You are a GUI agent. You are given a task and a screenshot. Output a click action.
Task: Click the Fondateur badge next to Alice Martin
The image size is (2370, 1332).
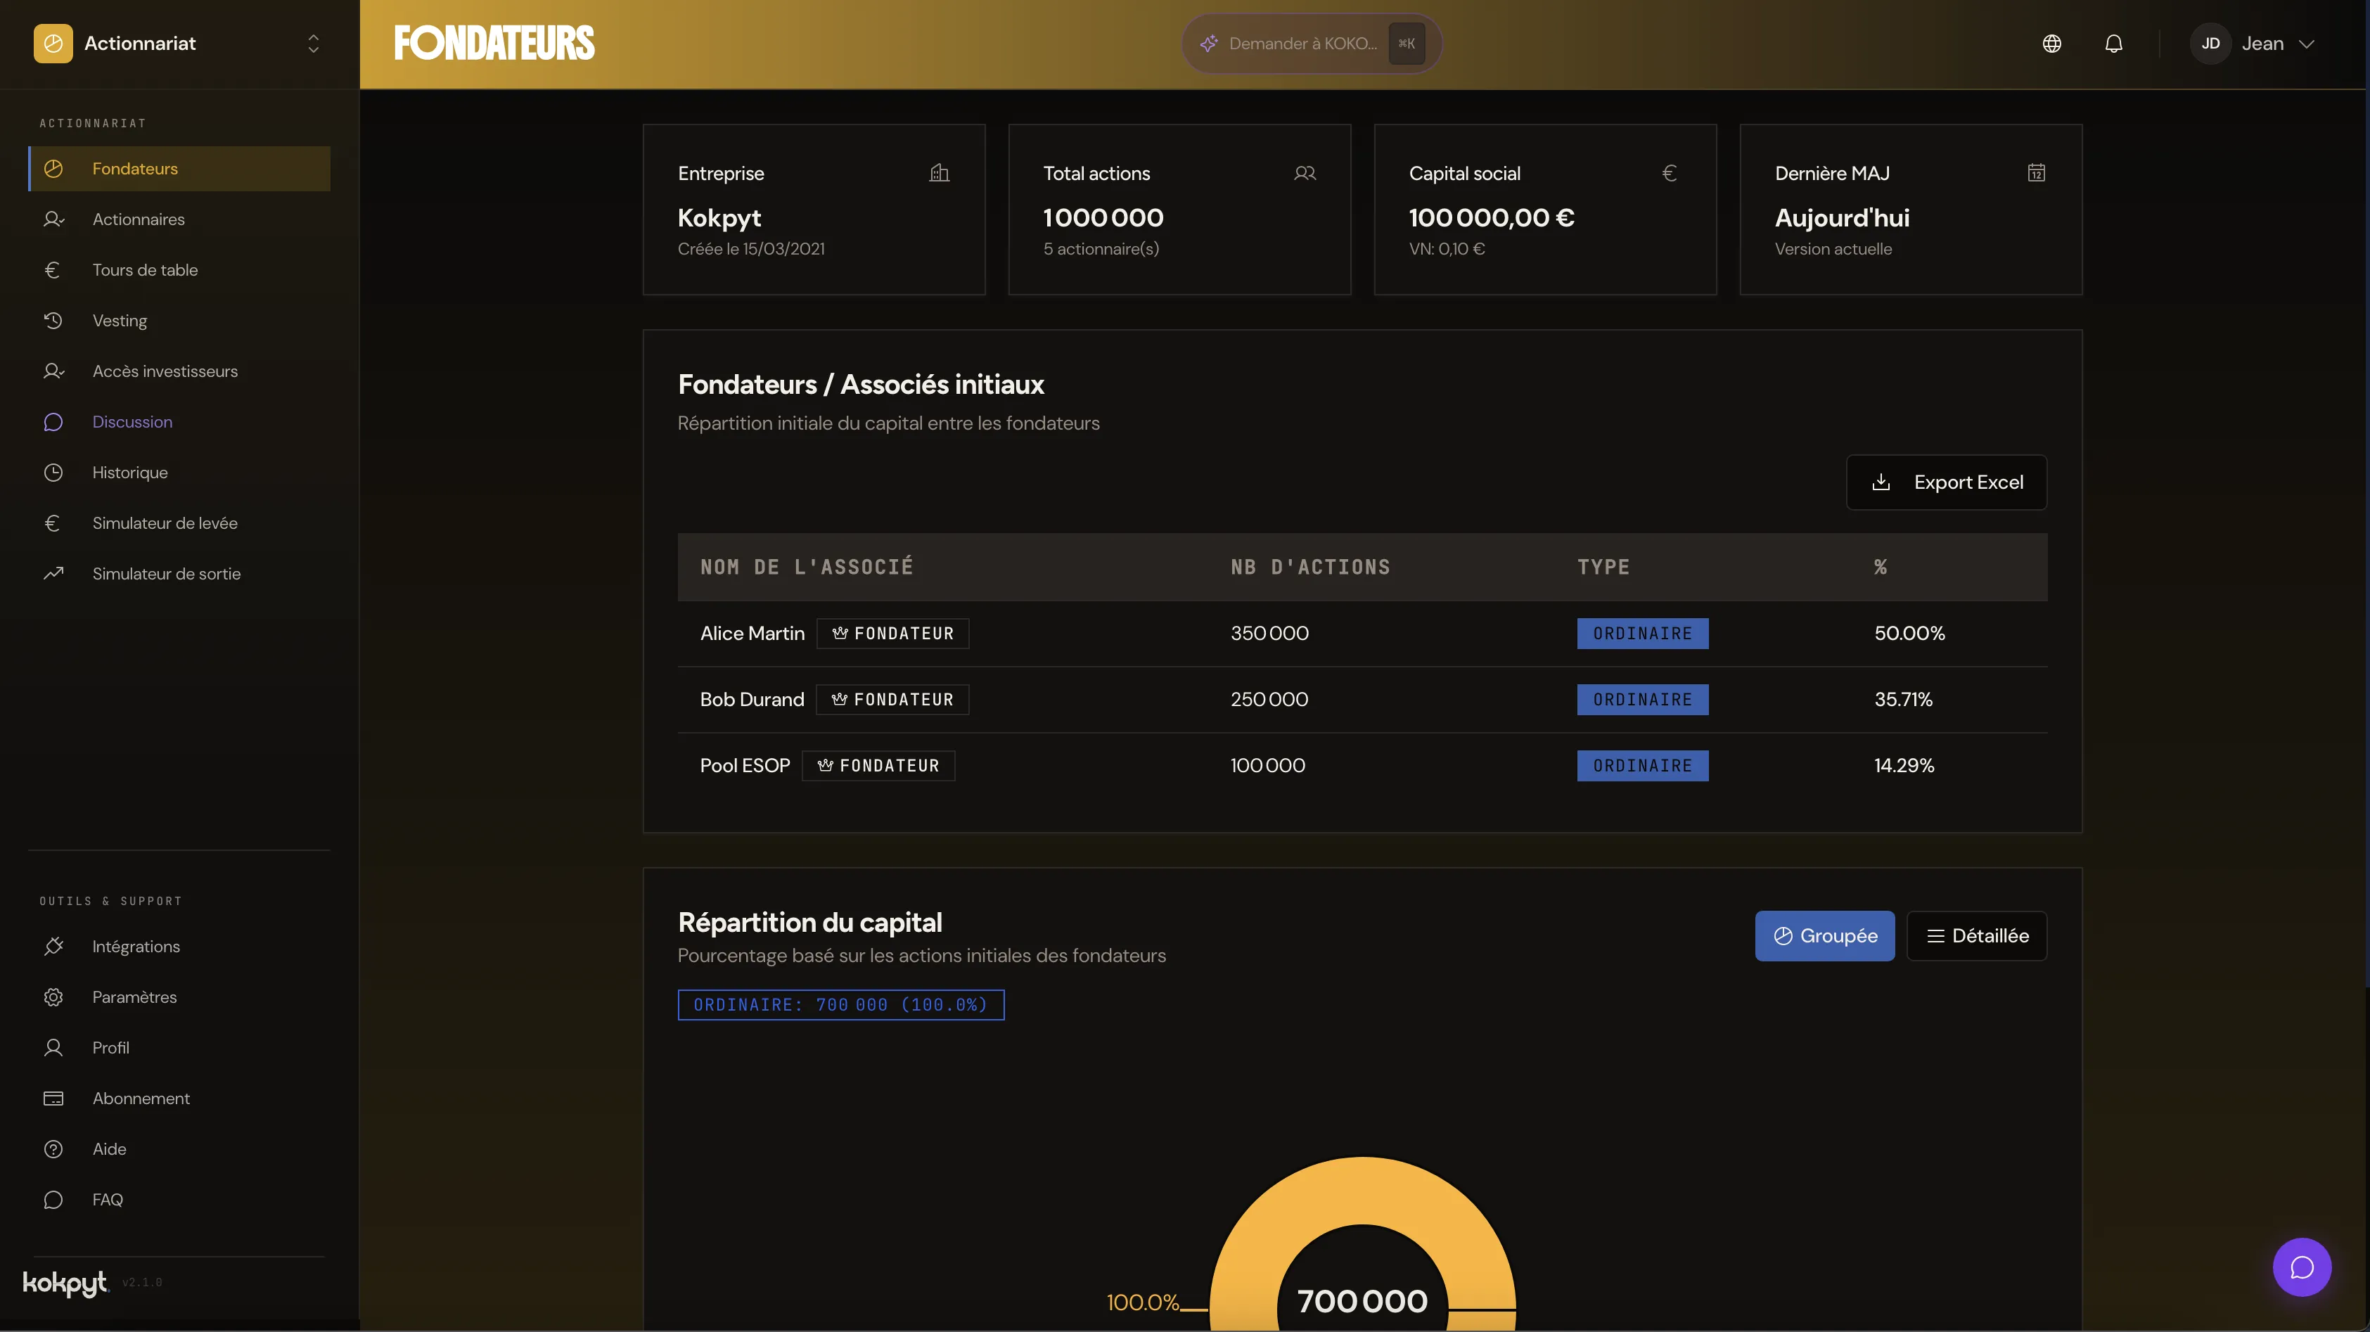coord(892,633)
